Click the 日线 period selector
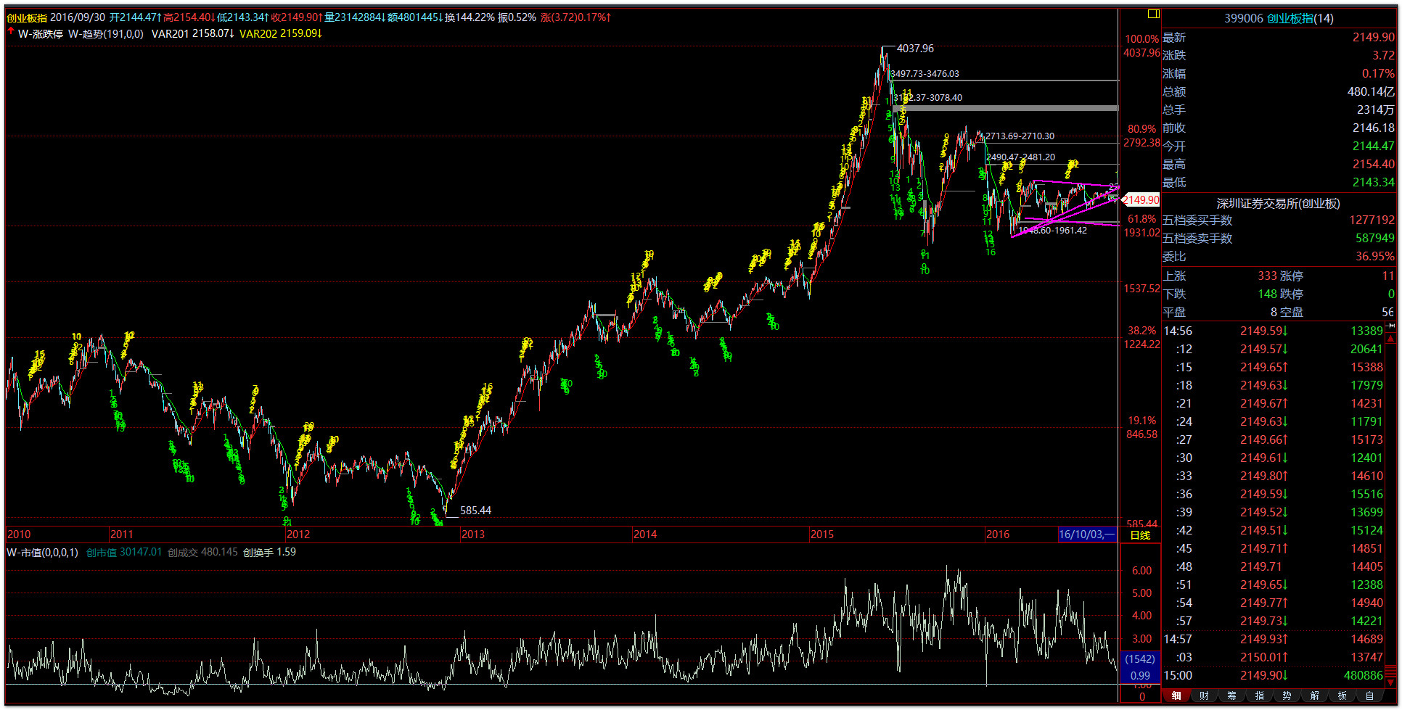This screenshot has height=710, width=1402. [1140, 535]
